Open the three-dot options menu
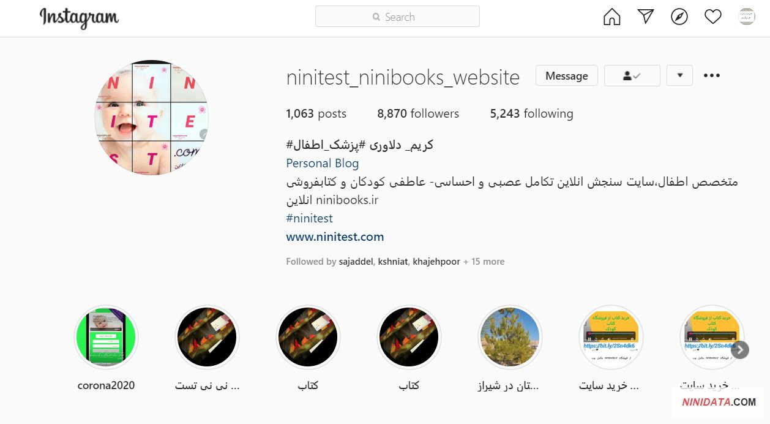Screen dimensions: 770x424 pos(712,76)
